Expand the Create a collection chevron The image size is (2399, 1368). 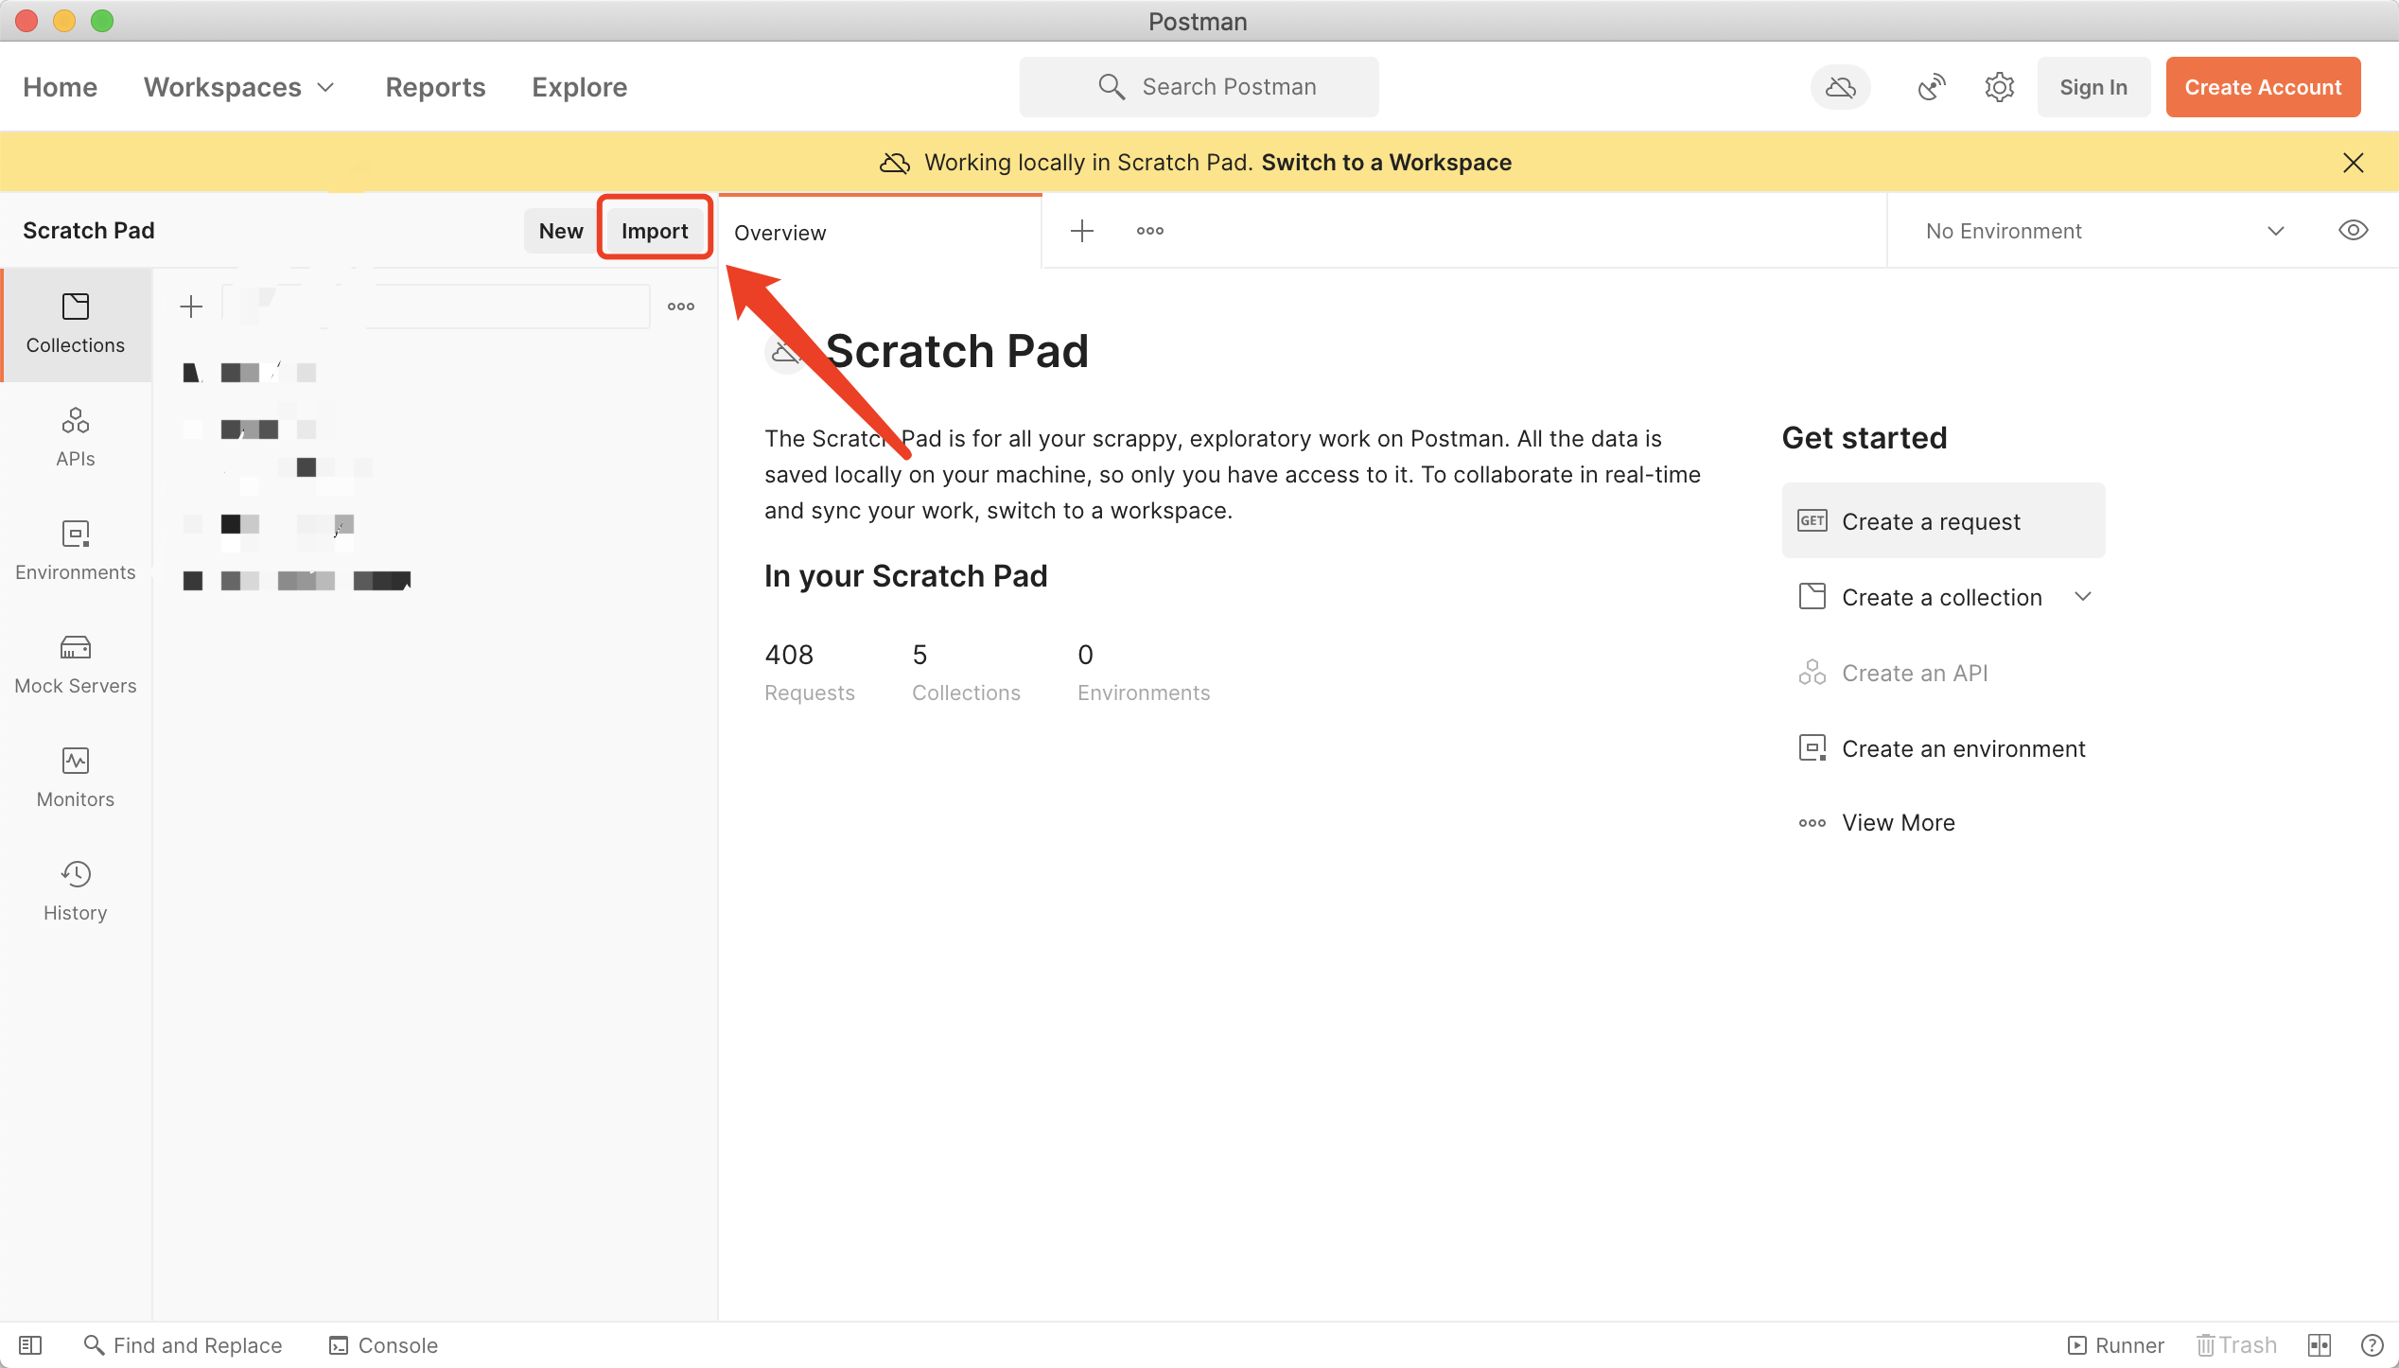(x=2082, y=597)
